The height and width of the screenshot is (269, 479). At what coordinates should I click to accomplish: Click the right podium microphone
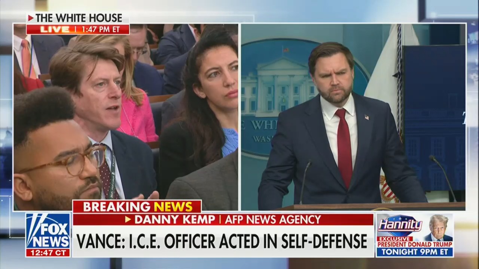point(443,178)
